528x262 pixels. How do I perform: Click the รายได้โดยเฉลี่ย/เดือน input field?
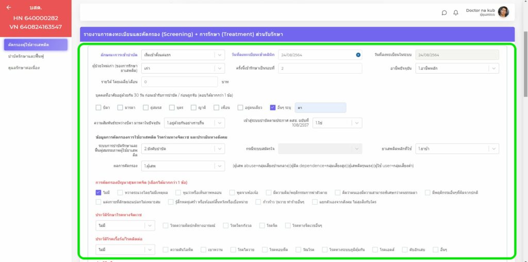179,81
